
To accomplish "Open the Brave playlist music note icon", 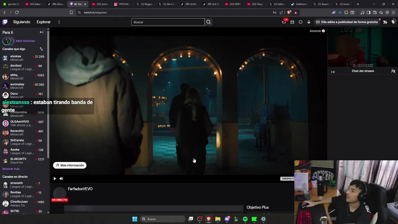I will pos(362,12).
